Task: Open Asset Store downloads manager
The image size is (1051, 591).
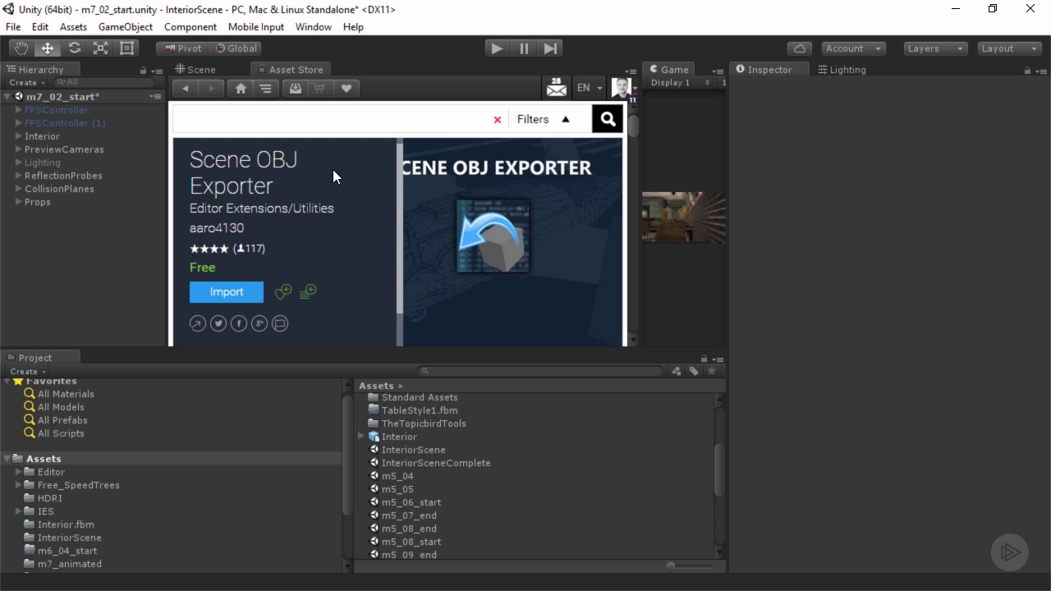Action: pos(296,89)
